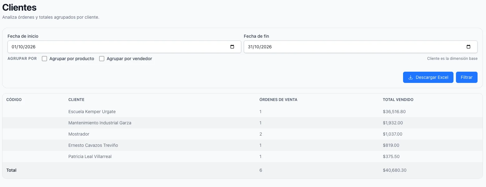Click the Total row label
Image resolution: width=486 pixels, height=187 pixels.
[11, 170]
